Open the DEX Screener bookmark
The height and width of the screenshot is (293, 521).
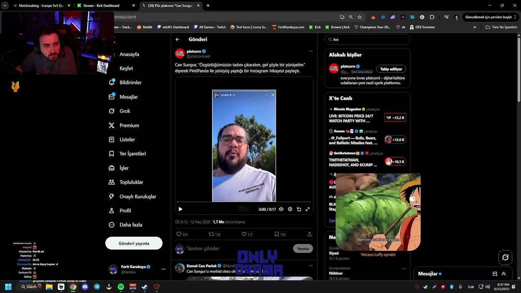click(x=422, y=27)
